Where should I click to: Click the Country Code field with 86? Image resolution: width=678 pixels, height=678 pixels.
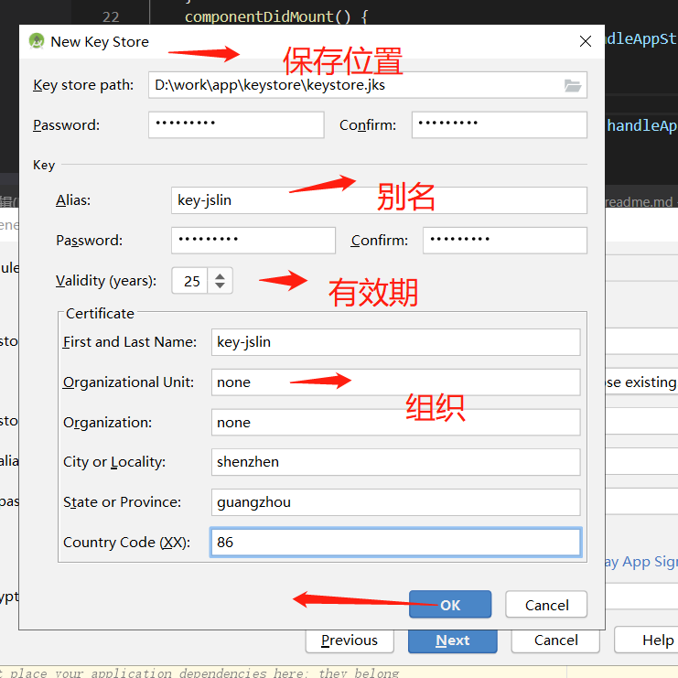395,543
